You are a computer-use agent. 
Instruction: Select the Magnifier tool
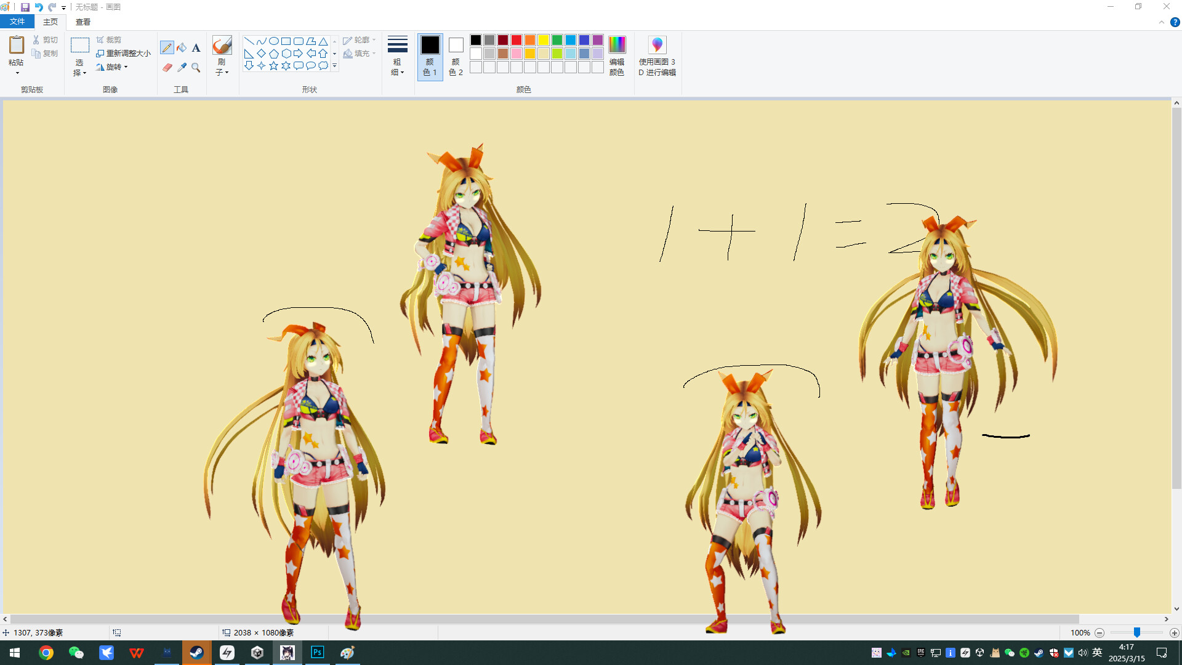point(196,68)
